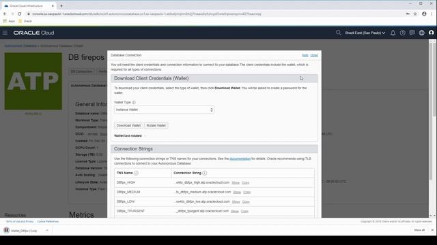Click the Oracle Cloud logo
Viewport: 437px width, 245px height.
pyautogui.click(x=33, y=33)
